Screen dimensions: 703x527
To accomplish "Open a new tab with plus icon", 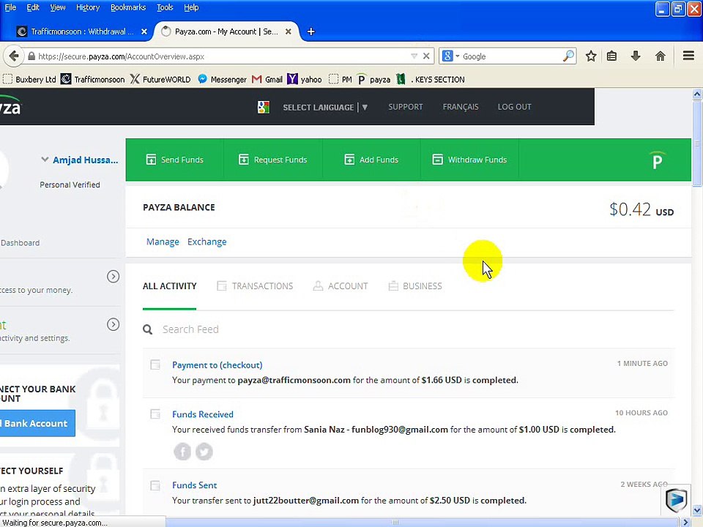I will coord(310,31).
